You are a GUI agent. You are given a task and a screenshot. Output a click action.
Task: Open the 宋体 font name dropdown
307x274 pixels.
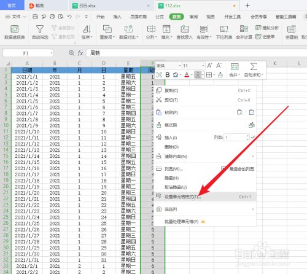(x=180, y=66)
